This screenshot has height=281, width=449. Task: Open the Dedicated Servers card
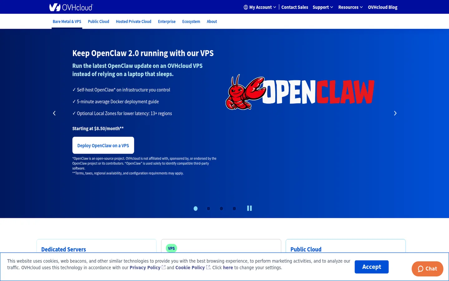pyautogui.click(x=64, y=249)
